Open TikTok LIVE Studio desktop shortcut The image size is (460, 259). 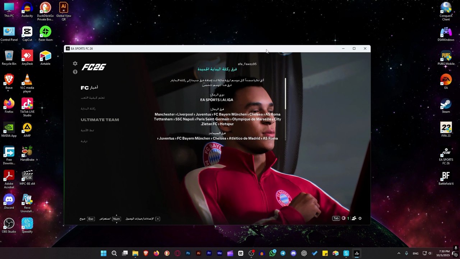pyautogui.click(x=27, y=108)
